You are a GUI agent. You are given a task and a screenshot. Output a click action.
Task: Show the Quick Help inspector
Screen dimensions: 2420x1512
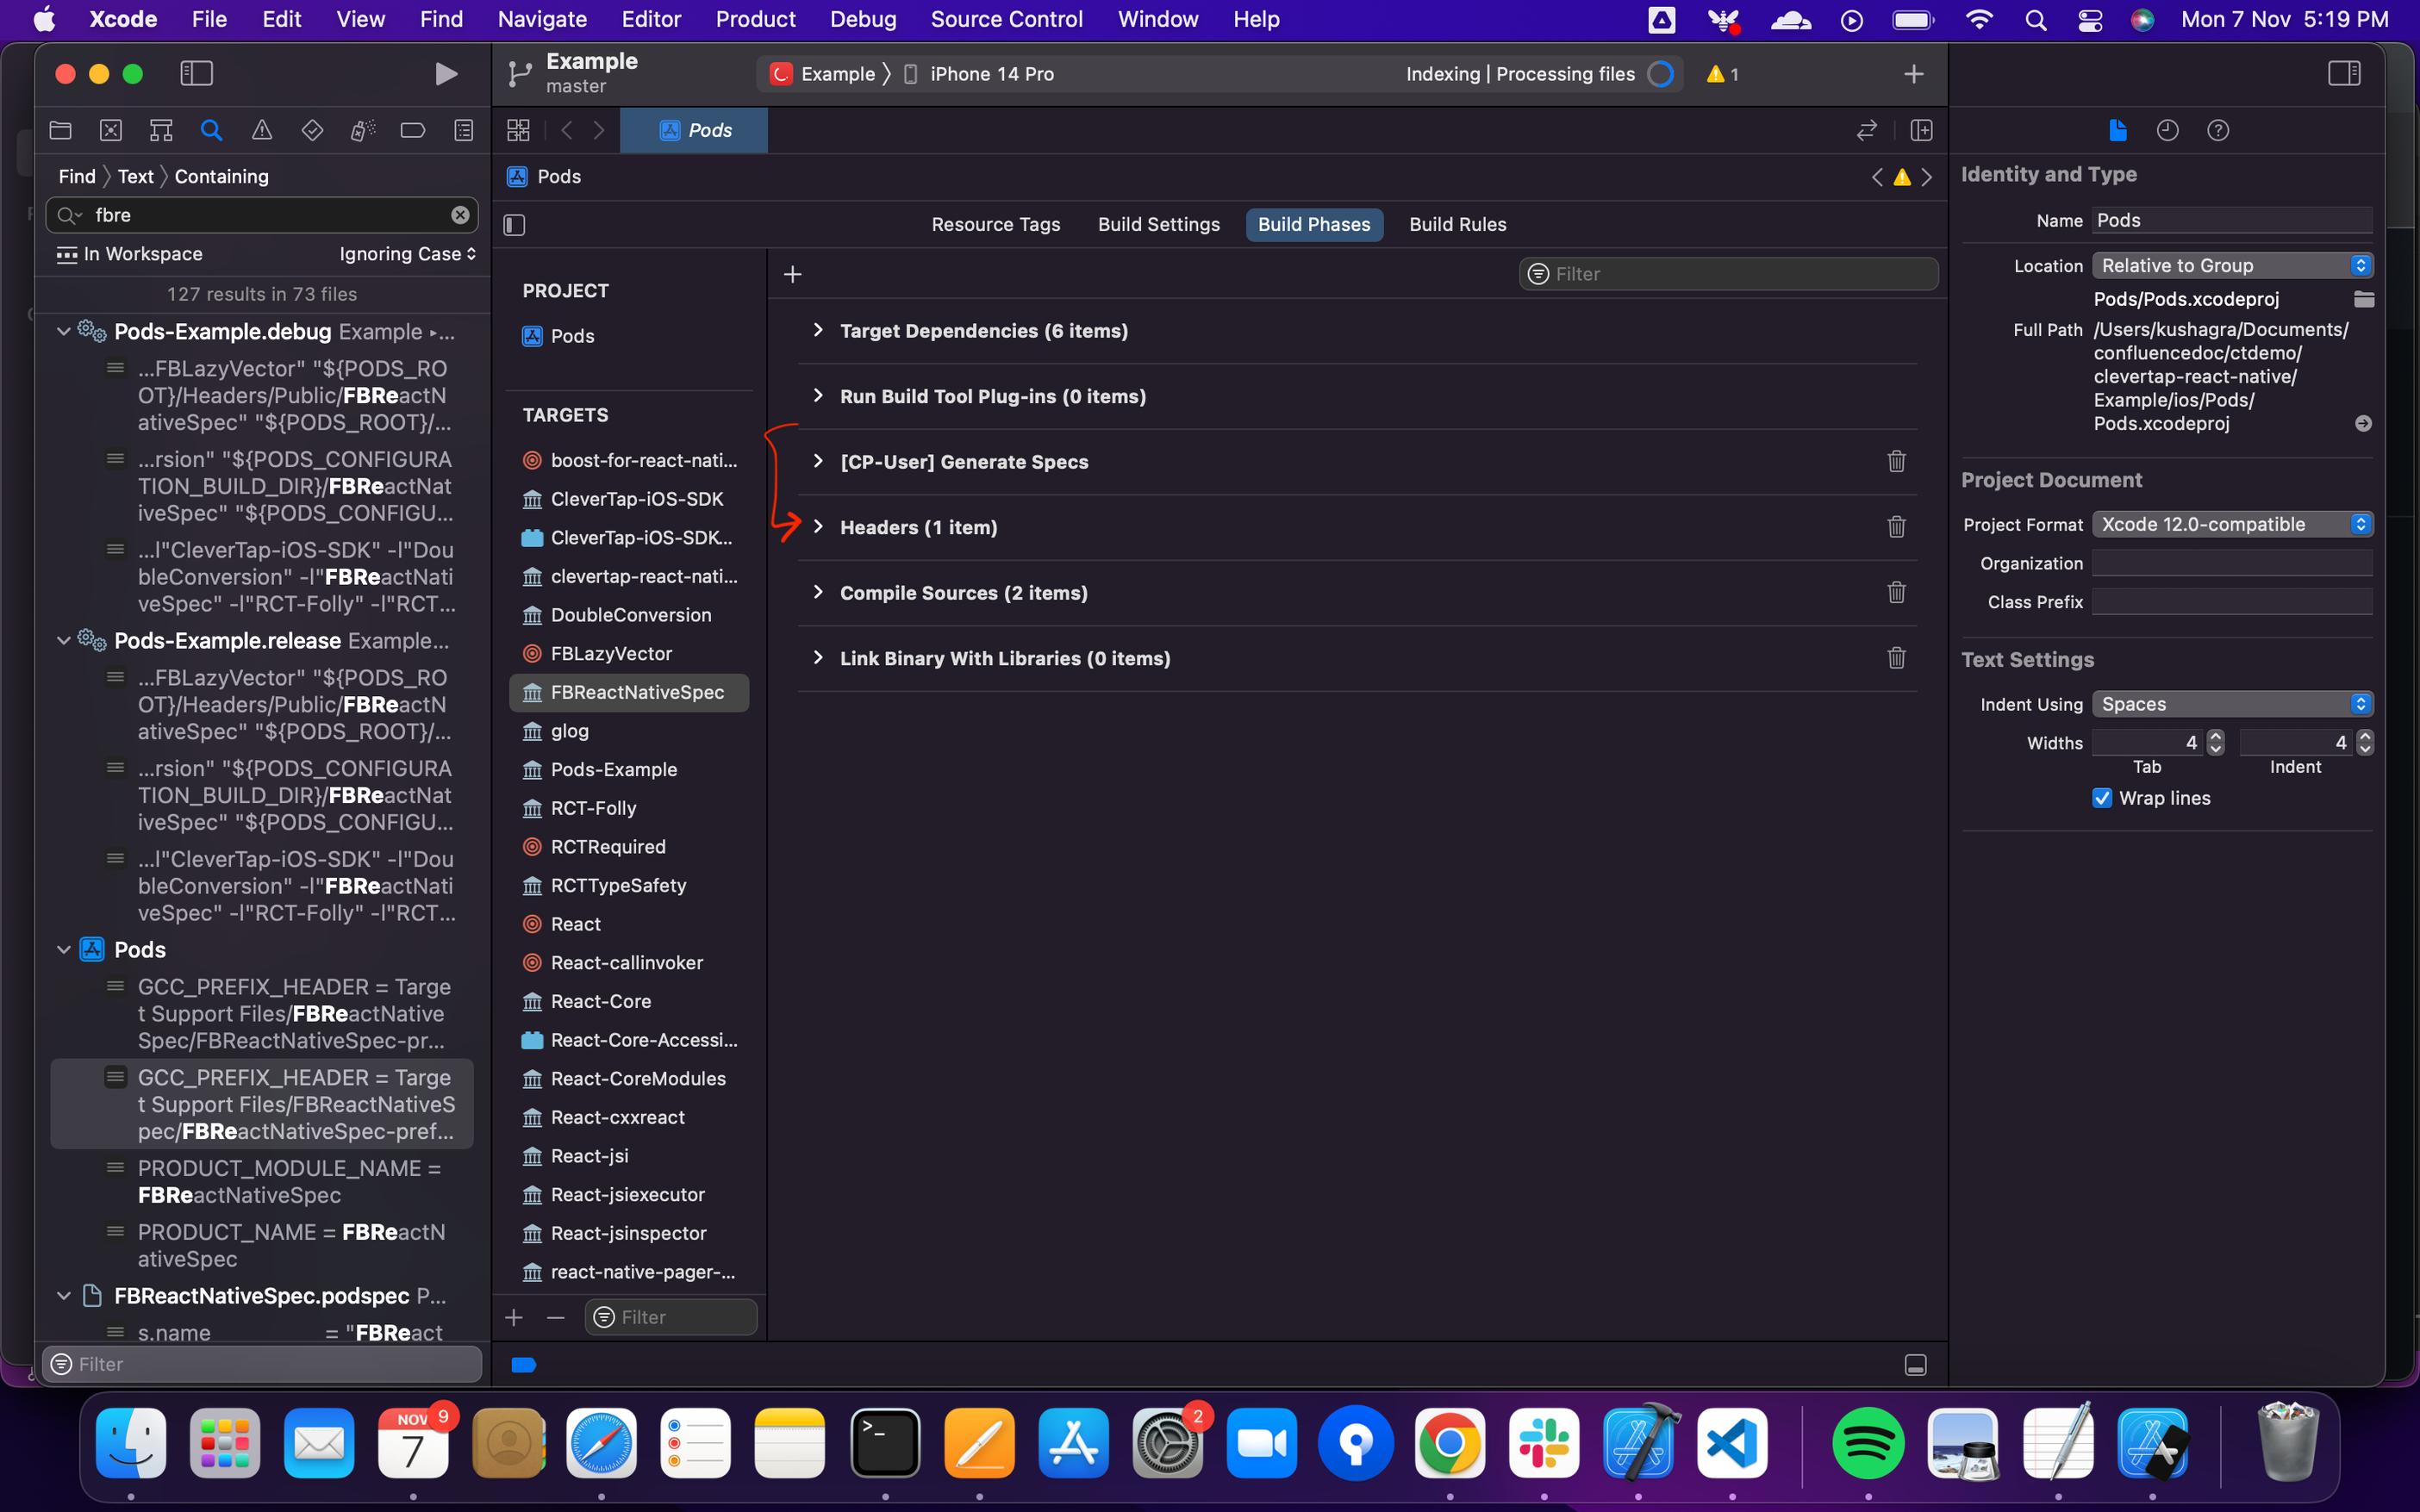pyautogui.click(x=2218, y=130)
